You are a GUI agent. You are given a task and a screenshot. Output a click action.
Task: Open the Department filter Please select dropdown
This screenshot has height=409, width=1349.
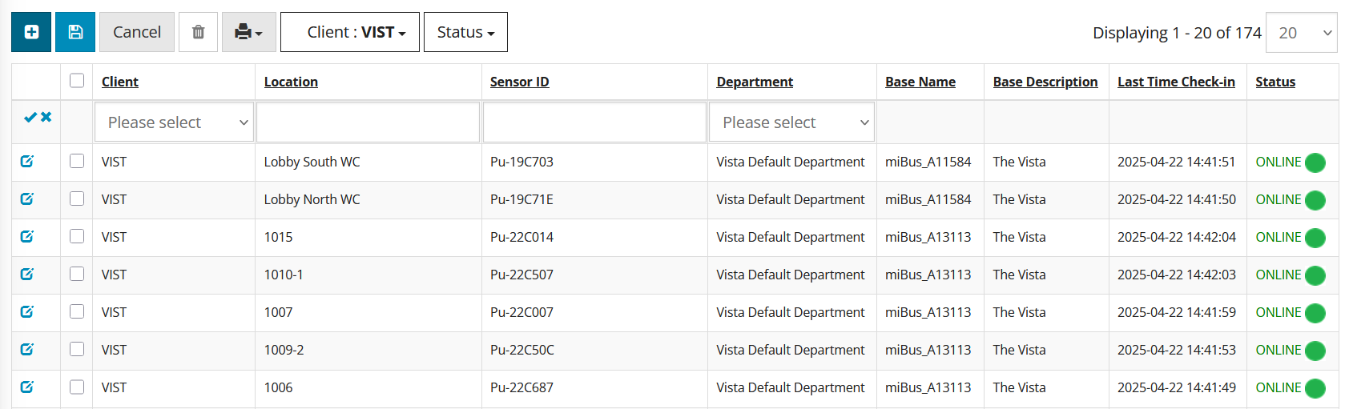tap(791, 122)
